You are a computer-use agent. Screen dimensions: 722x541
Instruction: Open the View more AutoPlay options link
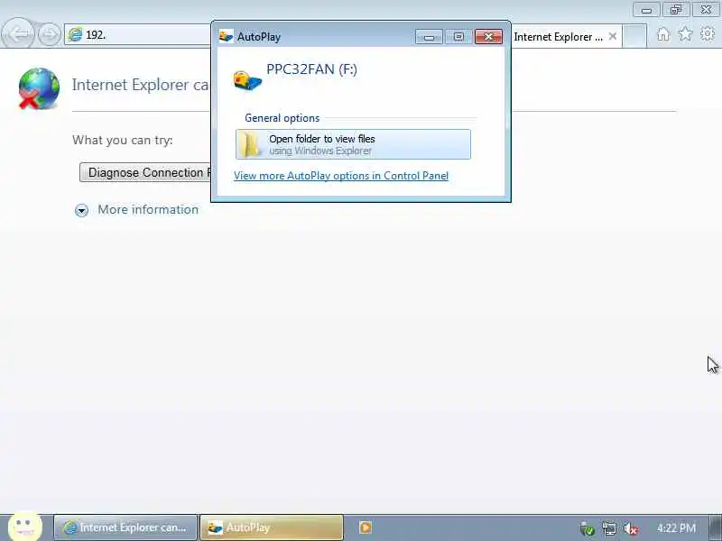pos(341,176)
